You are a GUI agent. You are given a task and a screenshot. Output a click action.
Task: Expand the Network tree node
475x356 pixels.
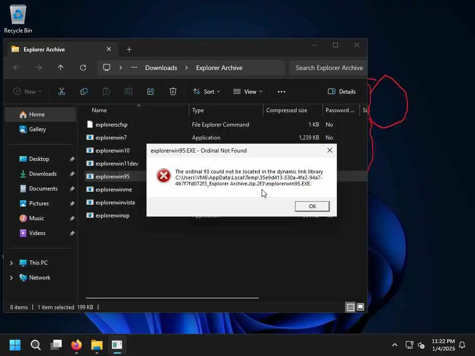click(x=12, y=278)
